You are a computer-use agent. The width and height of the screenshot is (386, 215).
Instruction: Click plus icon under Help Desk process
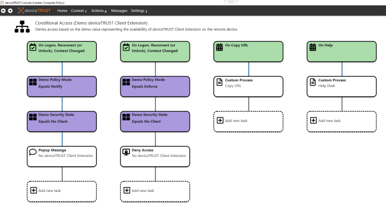[x=313, y=120]
